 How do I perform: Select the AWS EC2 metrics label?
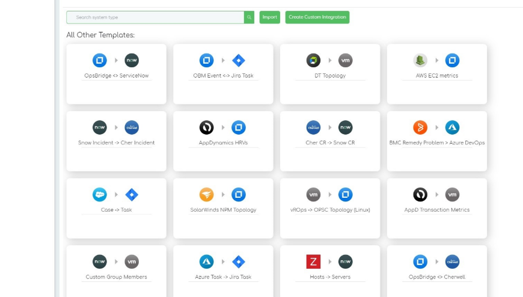[x=437, y=76]
